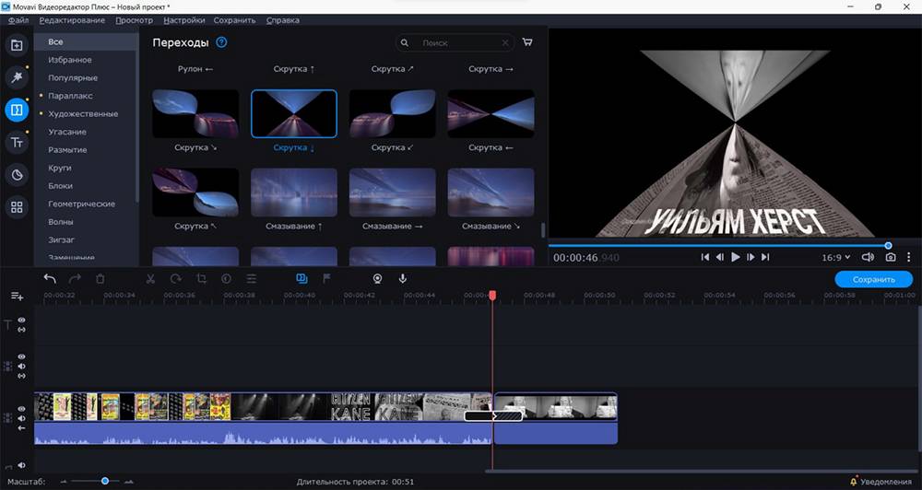The width and height of the screenshot is (922, 490).
Task: Click the zoom out icon beside Масштаб
Action: coord(64,482)
